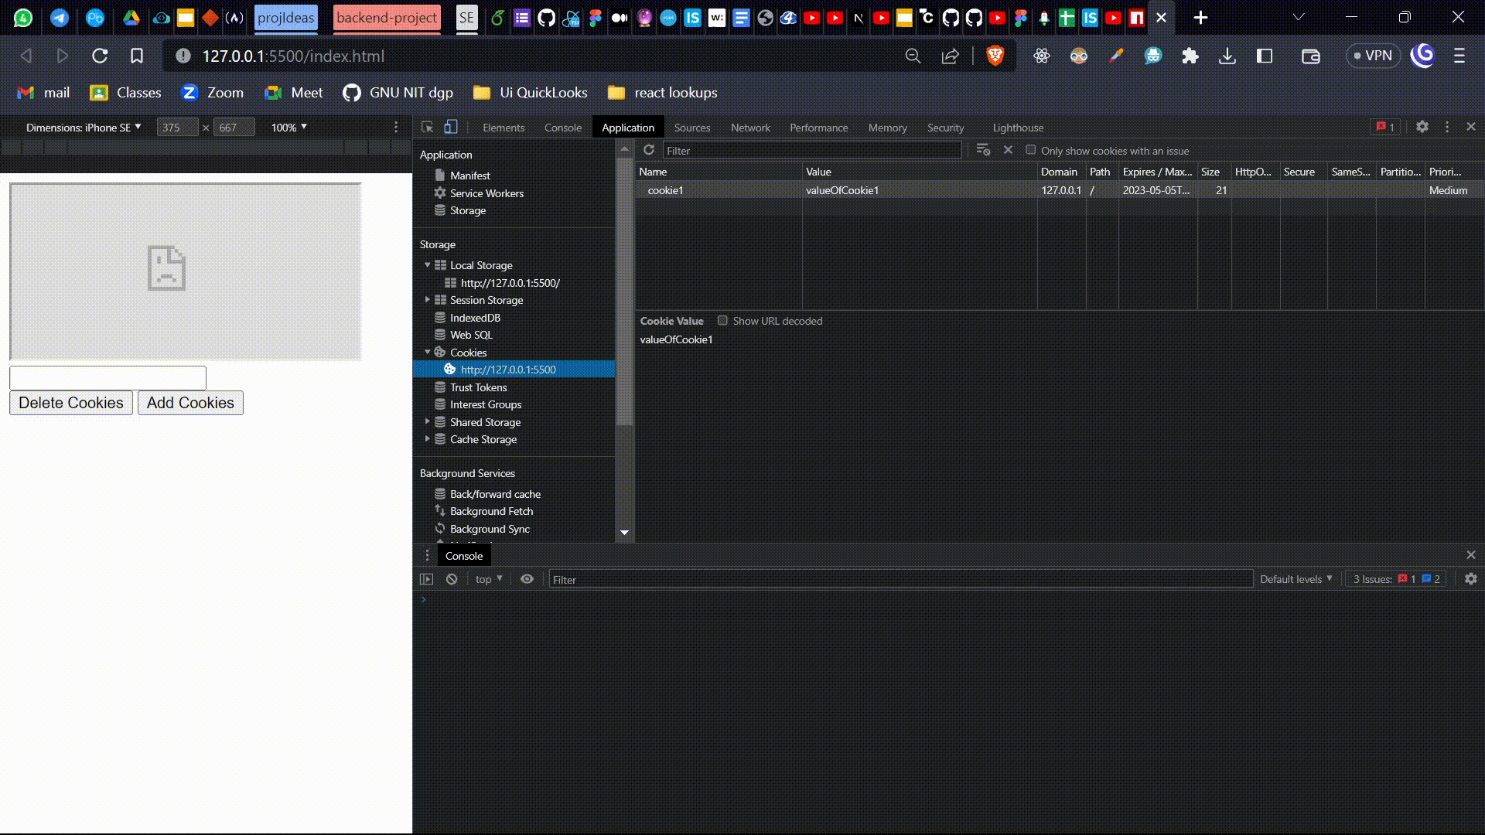
Task: Click the Add Cookies button
Action: point(189,402)
